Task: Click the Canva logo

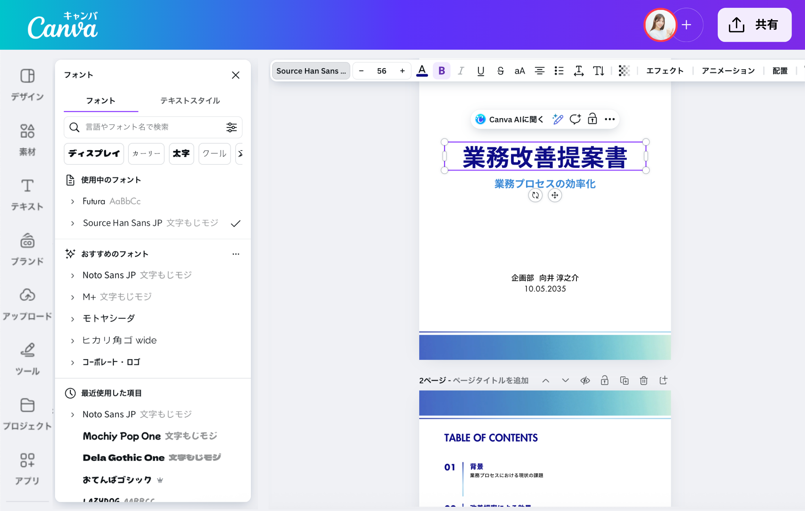Action: tap(63, 25)
